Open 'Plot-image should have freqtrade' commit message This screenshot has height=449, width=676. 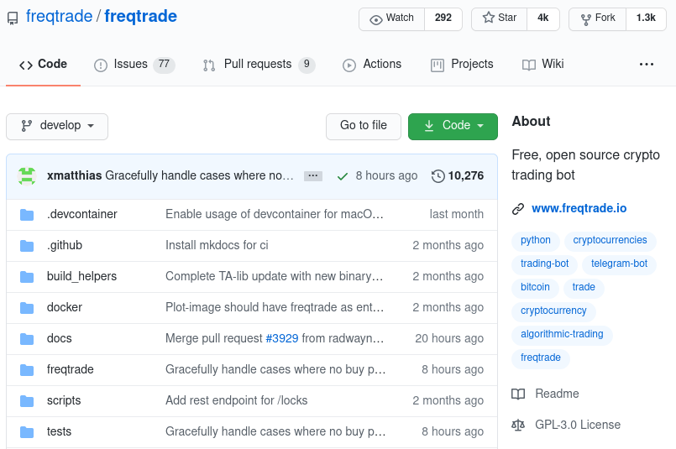(x=275, y=307)
